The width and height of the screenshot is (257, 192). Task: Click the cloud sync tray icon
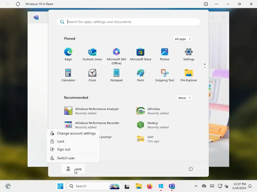point(204,186)
